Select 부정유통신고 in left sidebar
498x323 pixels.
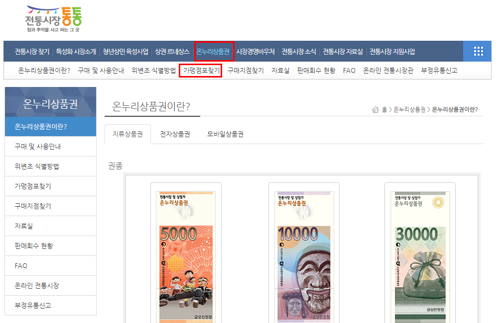[50, 306]
